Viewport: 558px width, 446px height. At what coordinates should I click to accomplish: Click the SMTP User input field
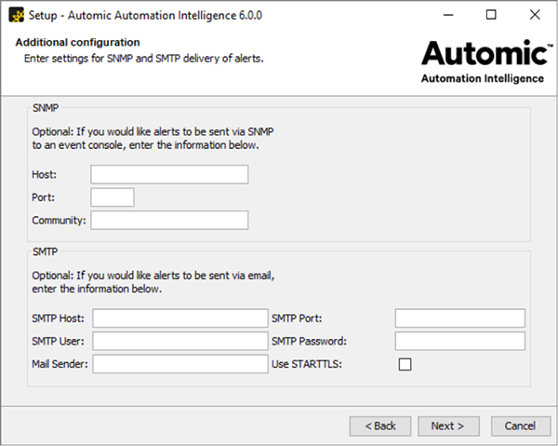point(180,342)
